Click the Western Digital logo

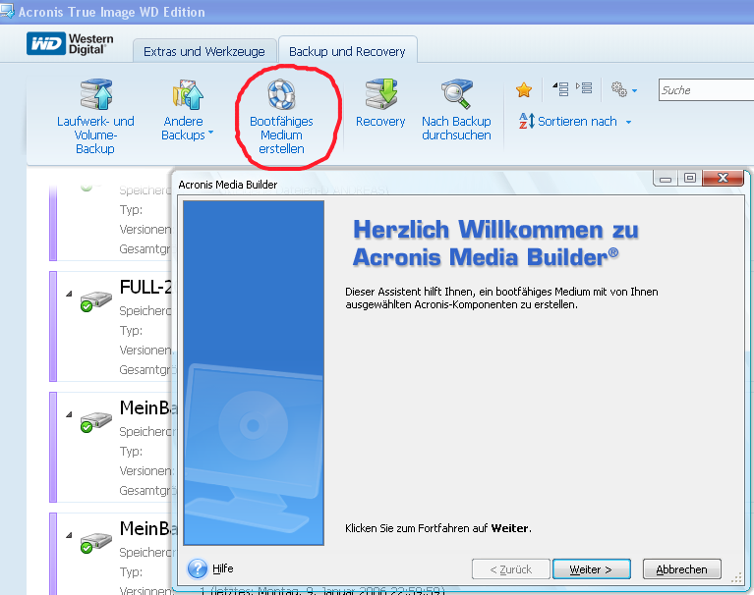click(70, 44)
